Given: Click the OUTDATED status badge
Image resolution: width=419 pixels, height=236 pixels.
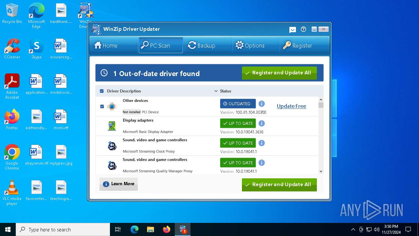Looking at the screenshot, I should tap(238, 104).
